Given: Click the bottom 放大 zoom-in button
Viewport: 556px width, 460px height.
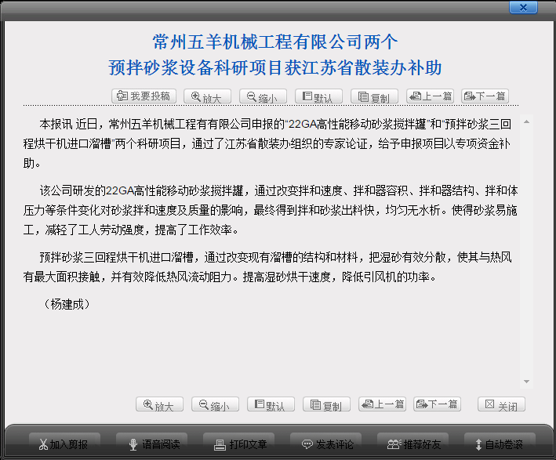Looking at the screenshot, I should click(x=159, y=404).
